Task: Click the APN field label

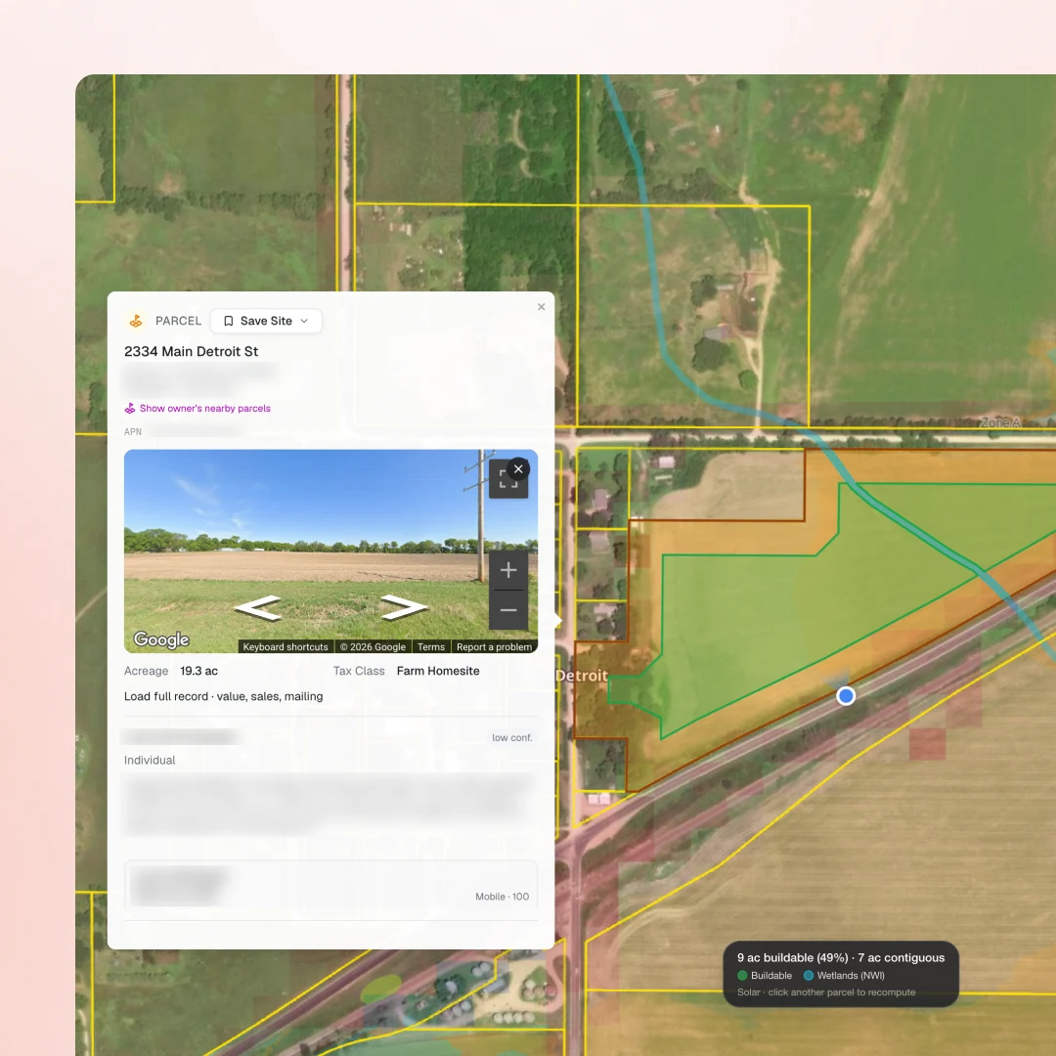Action: pos(133,432)
